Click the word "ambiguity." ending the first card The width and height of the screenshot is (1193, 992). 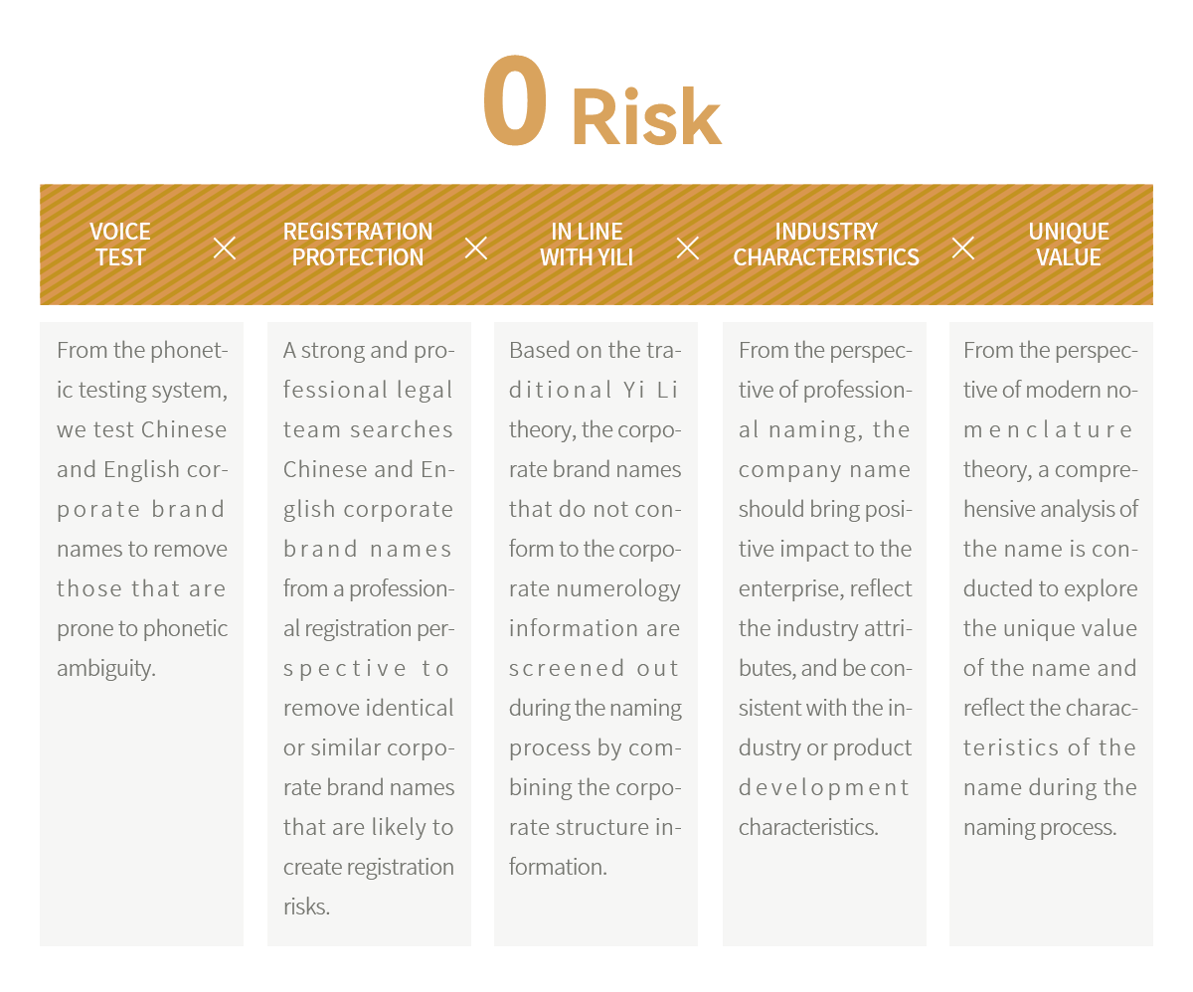click(x=106, y=668)
